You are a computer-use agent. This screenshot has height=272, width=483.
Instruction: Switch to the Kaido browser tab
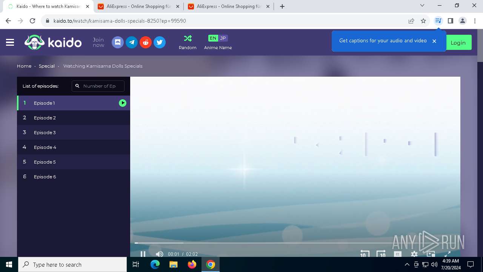click(48, 6)
